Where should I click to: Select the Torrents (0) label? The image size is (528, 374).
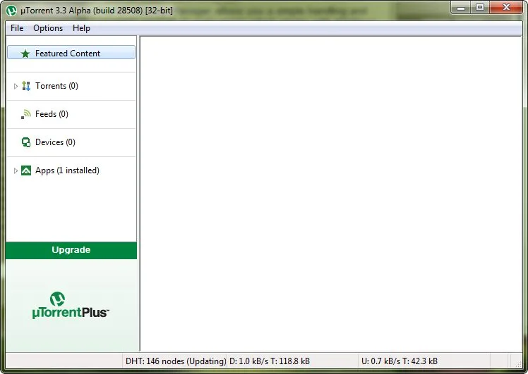(x=56, y=86)
